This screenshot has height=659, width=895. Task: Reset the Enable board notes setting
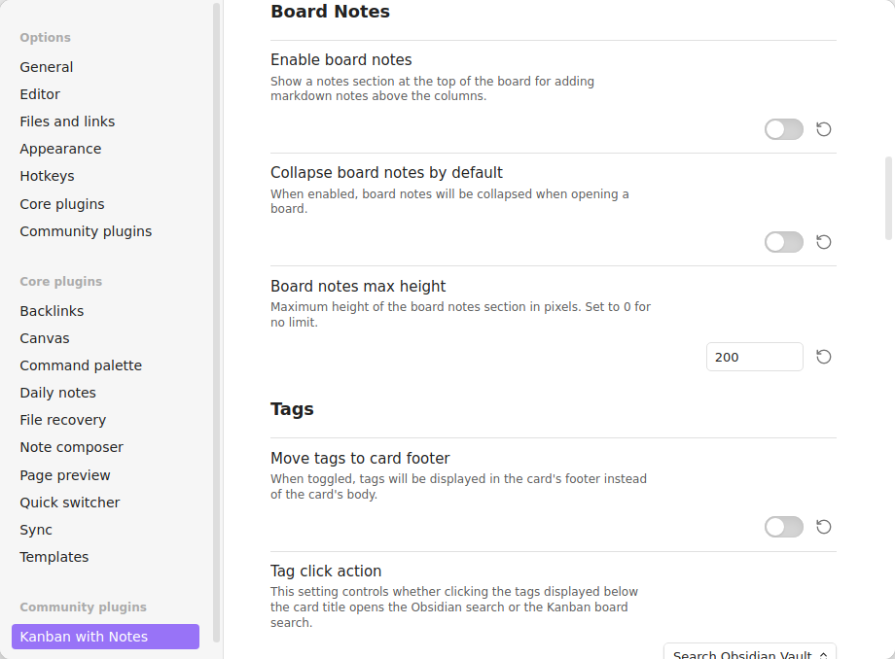823,129
